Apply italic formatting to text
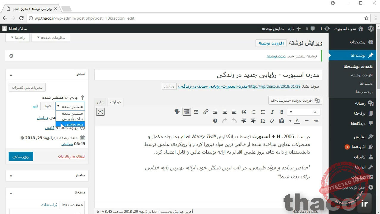380x214 pixels. click(x=272, y=112)
